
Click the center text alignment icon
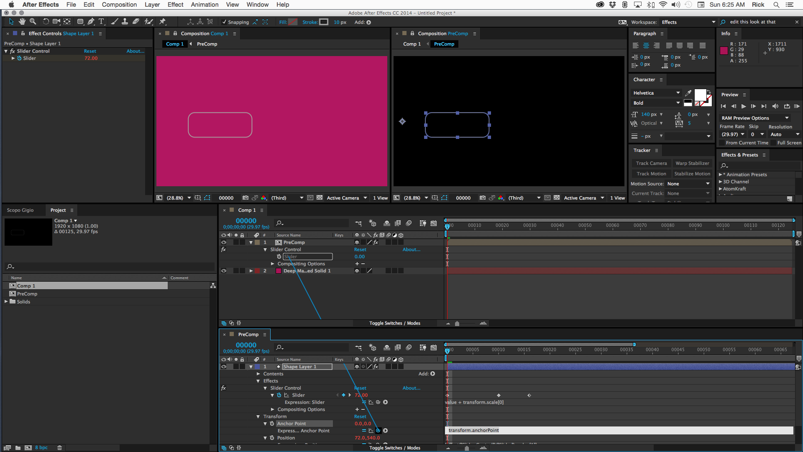pos(646,46)
